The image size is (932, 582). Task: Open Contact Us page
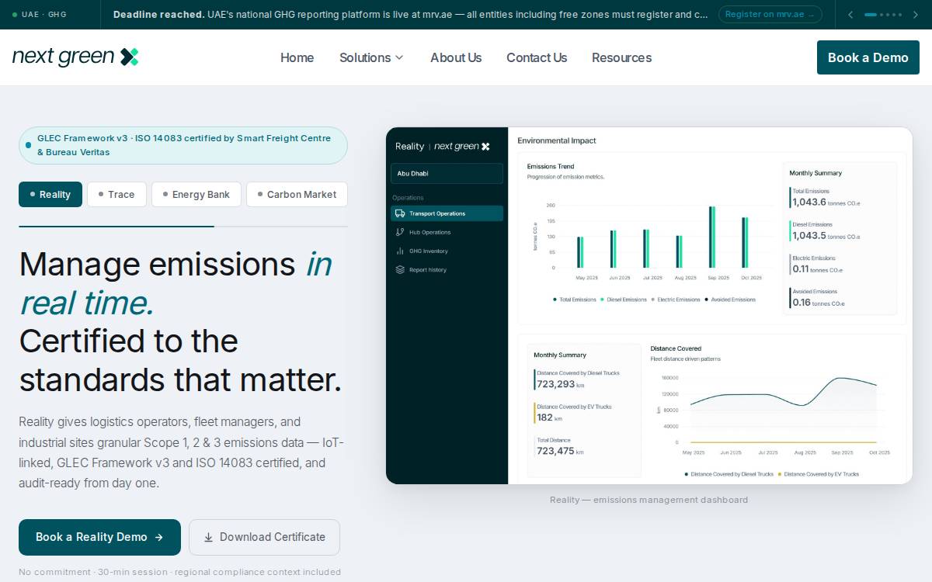[537, 57]
